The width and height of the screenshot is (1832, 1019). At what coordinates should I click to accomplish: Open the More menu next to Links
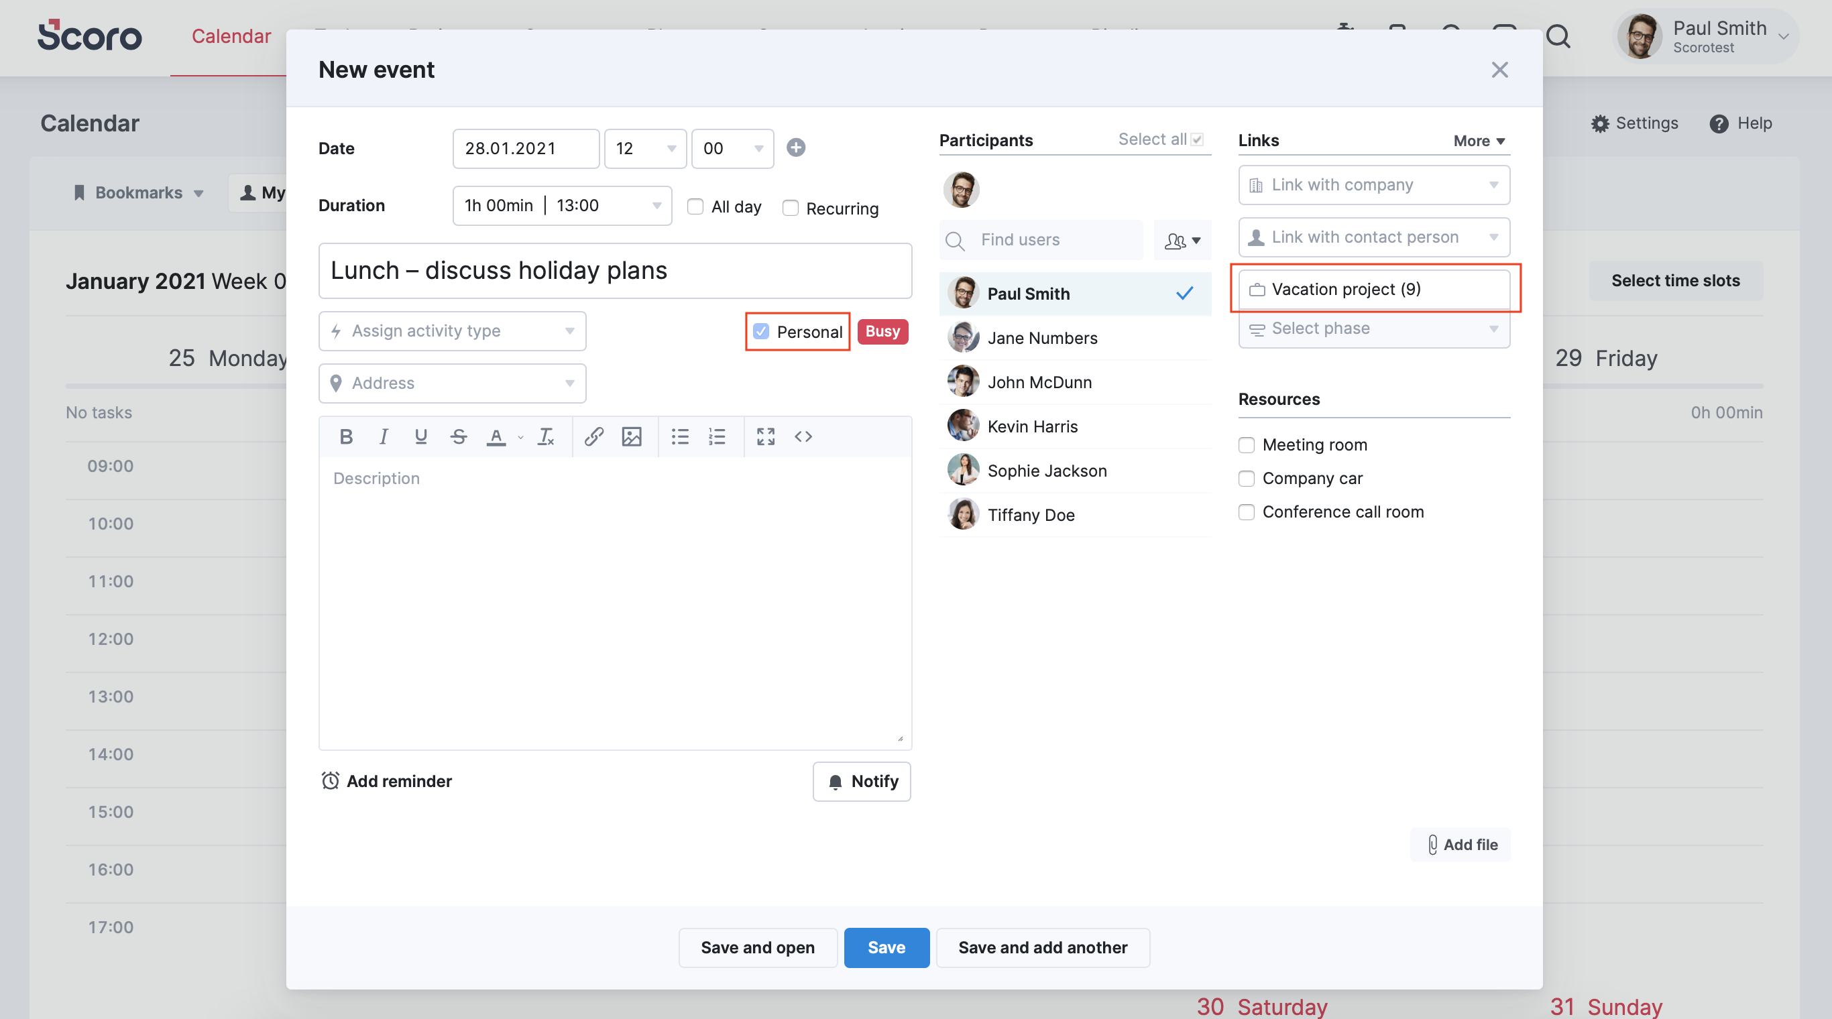pyautogui.click(x=1478, y=140)
